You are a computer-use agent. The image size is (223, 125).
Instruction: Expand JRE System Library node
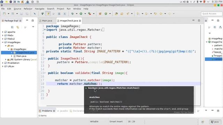click(x=6, y=59)
